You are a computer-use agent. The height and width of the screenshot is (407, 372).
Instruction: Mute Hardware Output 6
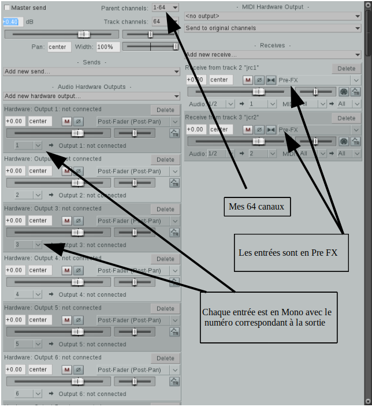[x=67, y=369]
